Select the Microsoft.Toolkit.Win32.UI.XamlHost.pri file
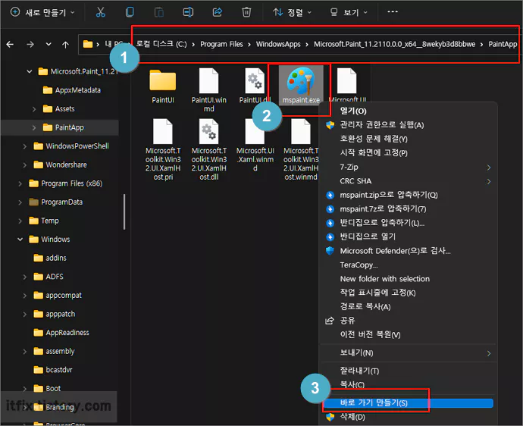Screen dimensions: 523x426 pyautogui.click(x=163, y=149)
